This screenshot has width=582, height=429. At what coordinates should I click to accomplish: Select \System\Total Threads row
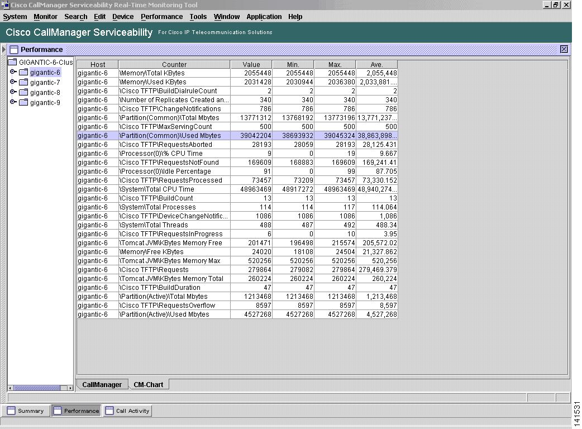(237, 225)
